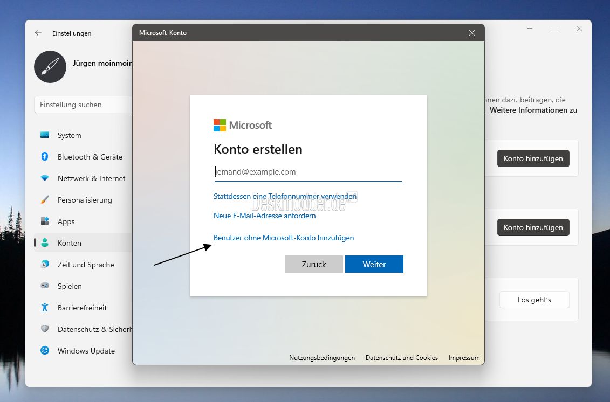The width and height of the screenshot is (610, 402).
Task: Open Datenschutz und Cookies link
Action: pyautogui.click(x=401, y=358)
